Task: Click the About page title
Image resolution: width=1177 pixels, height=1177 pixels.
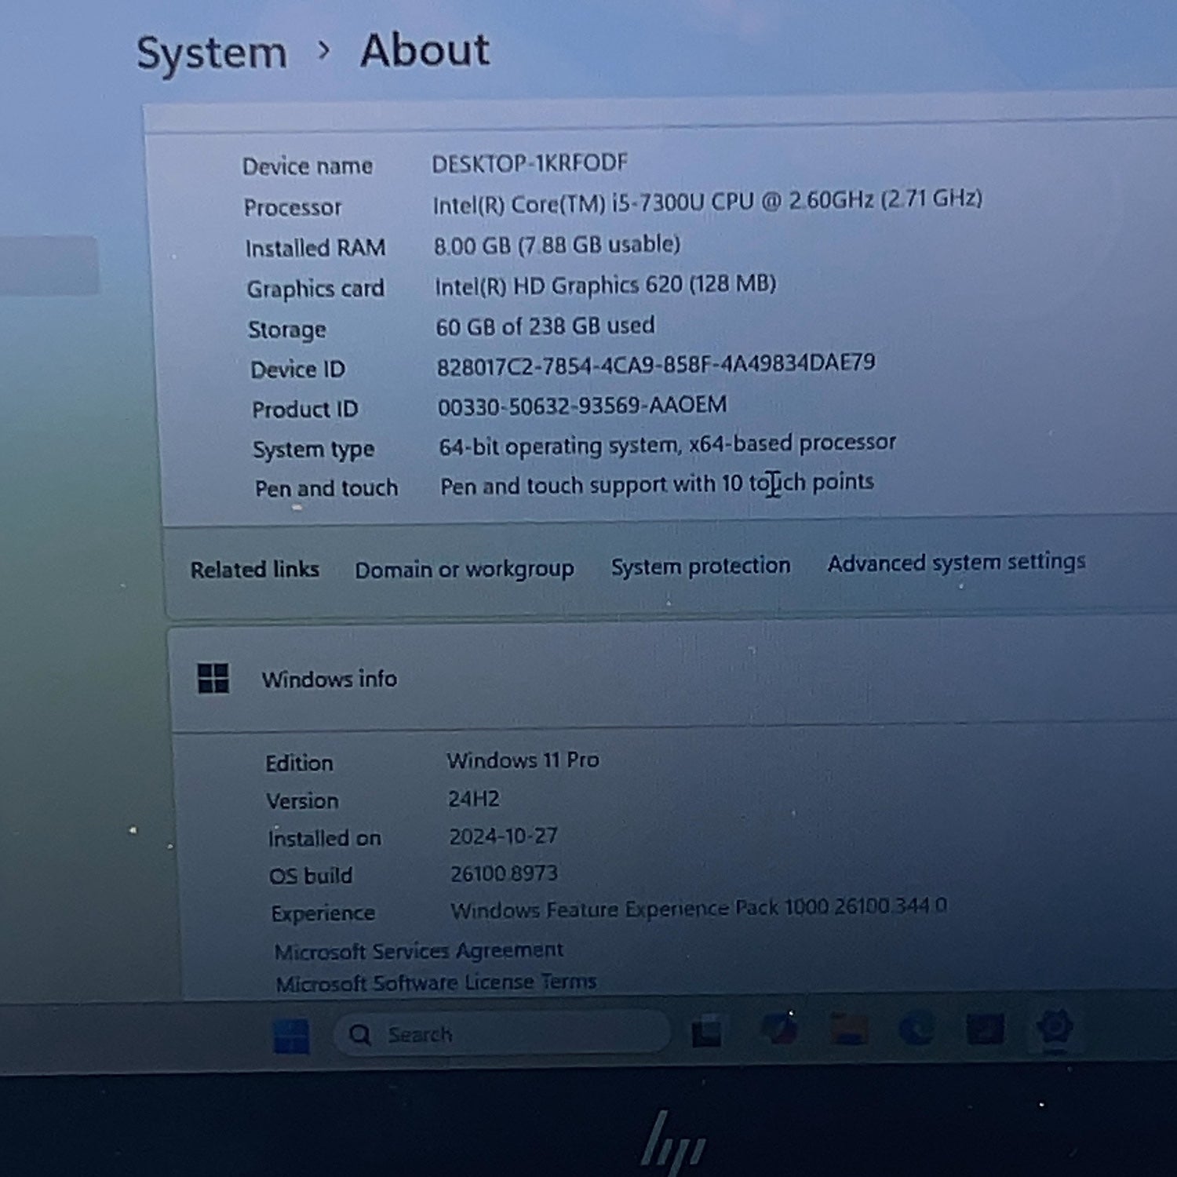Action: (425, 51)
